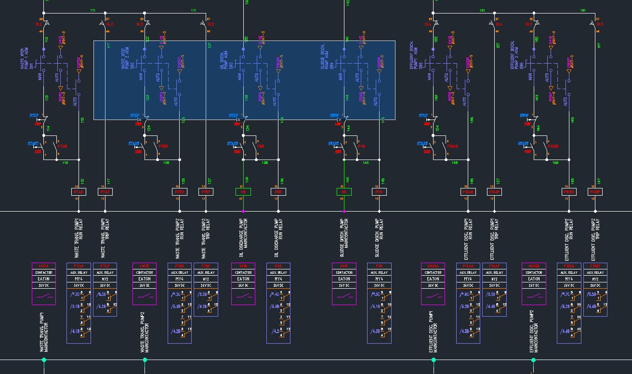This screenshot has height=374, width=632.
Task: Pick the SW3 oil discharge selector switch
Action: click(x=243, y=63)
